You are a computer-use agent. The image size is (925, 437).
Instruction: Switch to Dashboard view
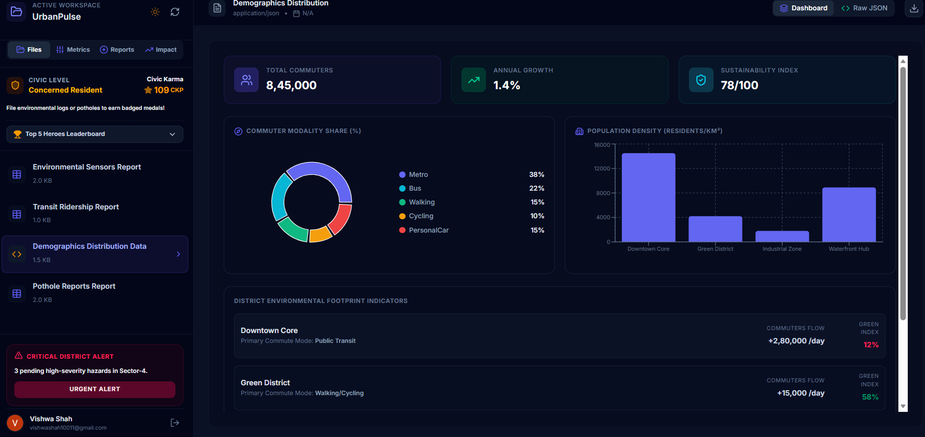(804, 8)
